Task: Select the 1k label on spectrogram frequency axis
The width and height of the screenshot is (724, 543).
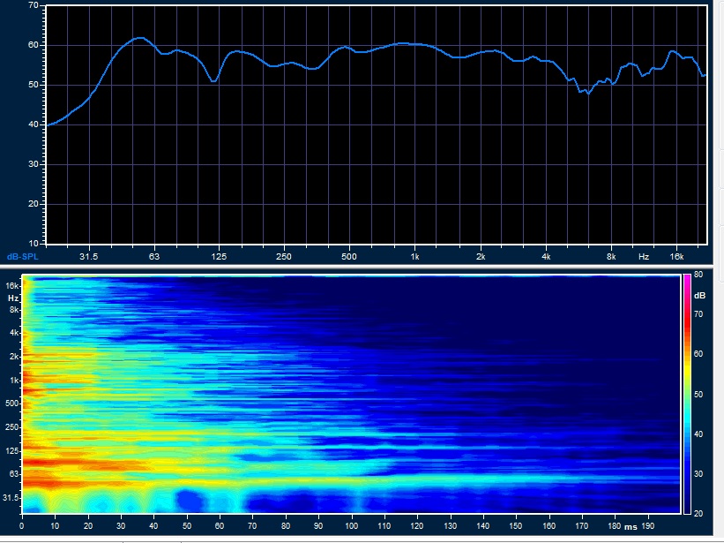Action: (14, 381)
